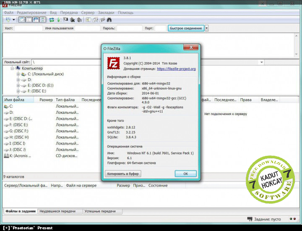Sort remote list by Права column
The width and height of the screenshot is (302, 231).
tap(248, 100)
